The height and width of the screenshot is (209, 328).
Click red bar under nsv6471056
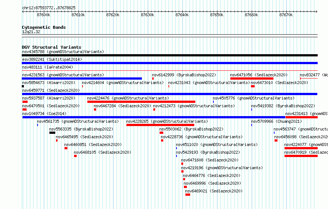[x=252, y=79]
